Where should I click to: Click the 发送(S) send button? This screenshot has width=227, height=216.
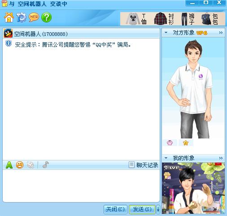142,209
